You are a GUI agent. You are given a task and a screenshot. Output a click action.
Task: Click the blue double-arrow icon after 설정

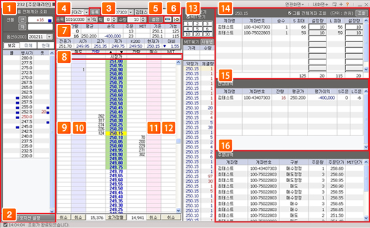(x=168, y=20)
